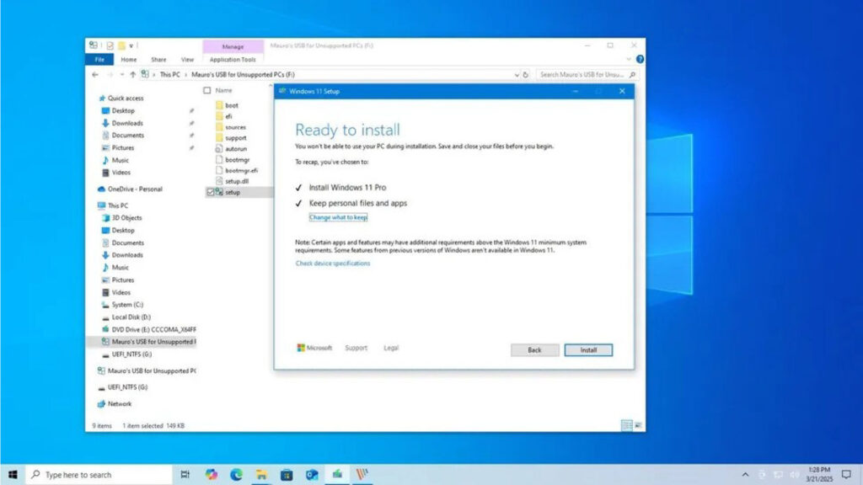Open the 'Check device specifications' link
Image resolution: width=863 pixels, height=485 pixels.
tap(332, 264)
